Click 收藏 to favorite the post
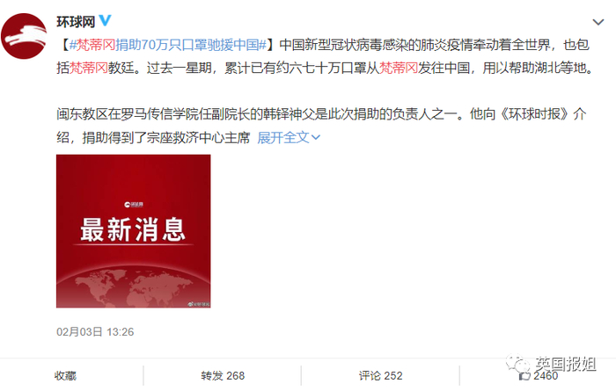 coord(65,376)
